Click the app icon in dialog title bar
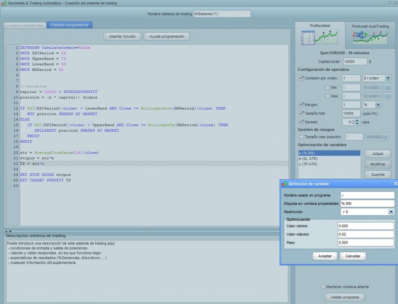398x304 pixels. click(x=284, y=184)
